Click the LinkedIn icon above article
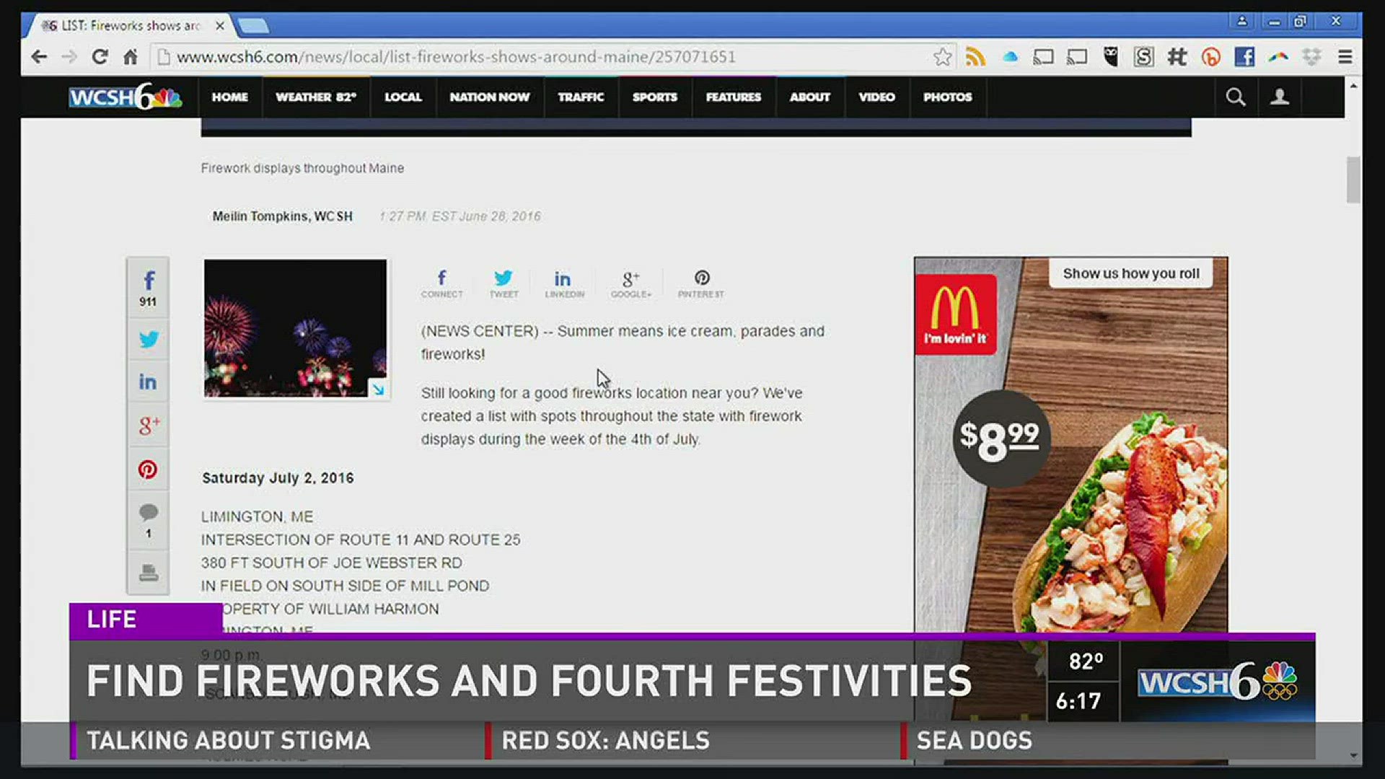Viewport: 1385px width, 779px height. [x=563, y=283]
